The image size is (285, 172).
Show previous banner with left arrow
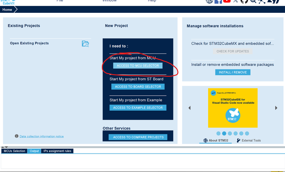point(189,108)
